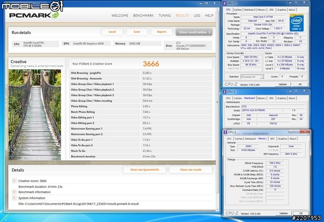Image resolution: width=324 pixels, height=222 pixels.
Task: Switch to the BENCHMARK section
Action: pos(143,16)
